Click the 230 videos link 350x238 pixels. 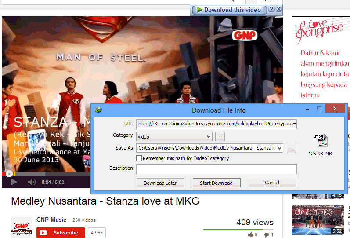coord(84,220)
